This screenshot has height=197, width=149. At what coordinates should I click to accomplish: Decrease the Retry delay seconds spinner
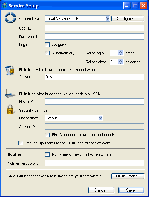pos(120,63)
